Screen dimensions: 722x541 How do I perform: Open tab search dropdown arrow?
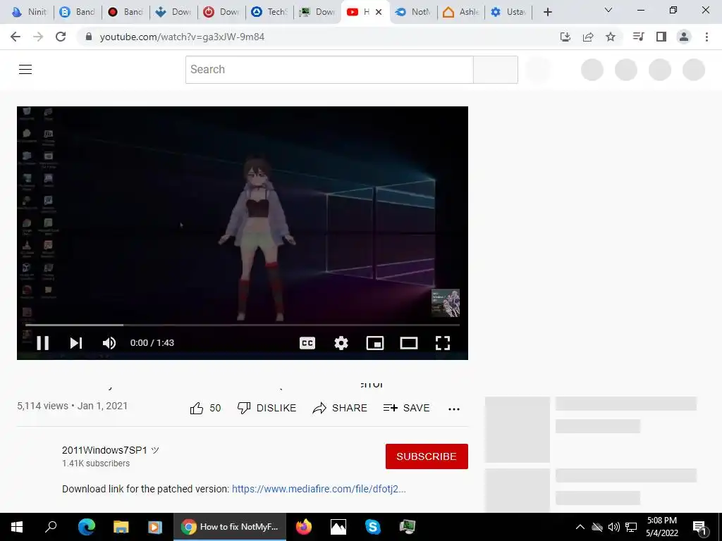(x=608, y=10)
